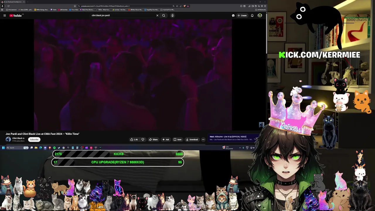Open the 200 Best Horror Movies bookmark

pyautogui.click(x=135, y=10)
